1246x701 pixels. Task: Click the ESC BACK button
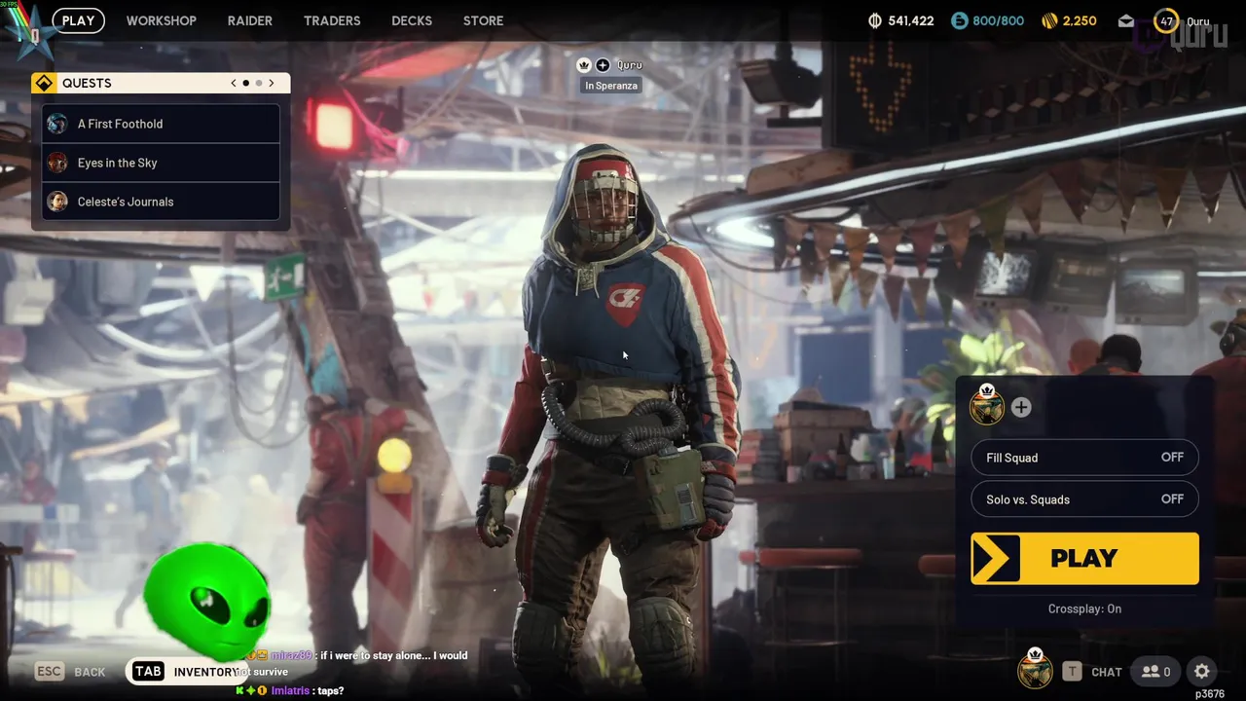pos(70,672)
